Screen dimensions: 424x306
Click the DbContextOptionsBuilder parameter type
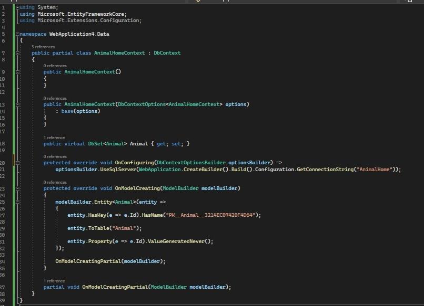191,163
